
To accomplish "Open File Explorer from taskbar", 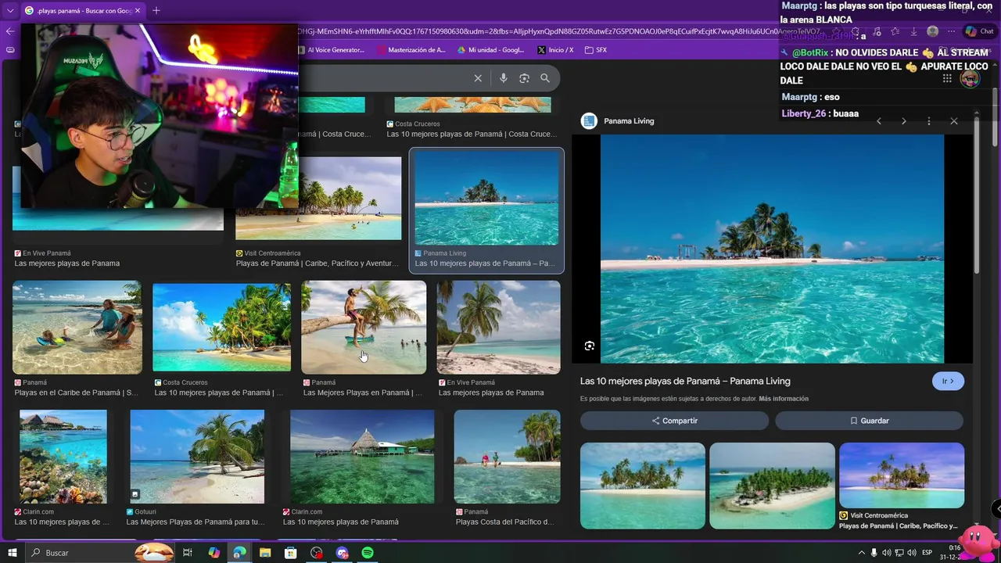I will pyautogui.click(x=266, y=553).
